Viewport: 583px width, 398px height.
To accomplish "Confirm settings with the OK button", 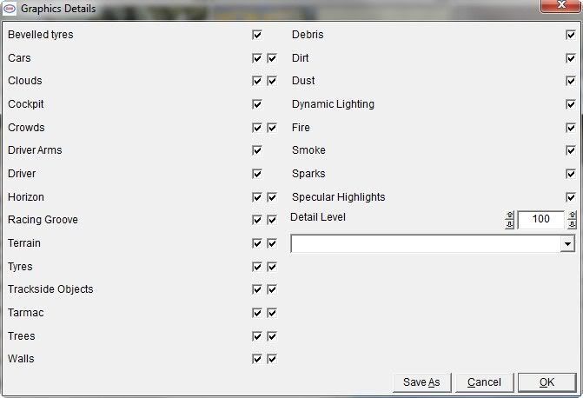I will click(x=547, y=382).
